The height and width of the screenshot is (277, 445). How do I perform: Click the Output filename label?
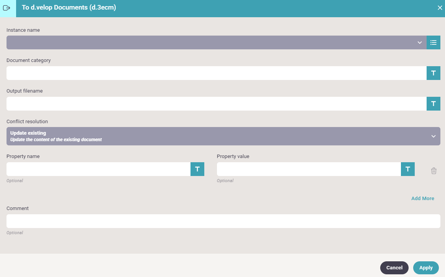point(25,91)
